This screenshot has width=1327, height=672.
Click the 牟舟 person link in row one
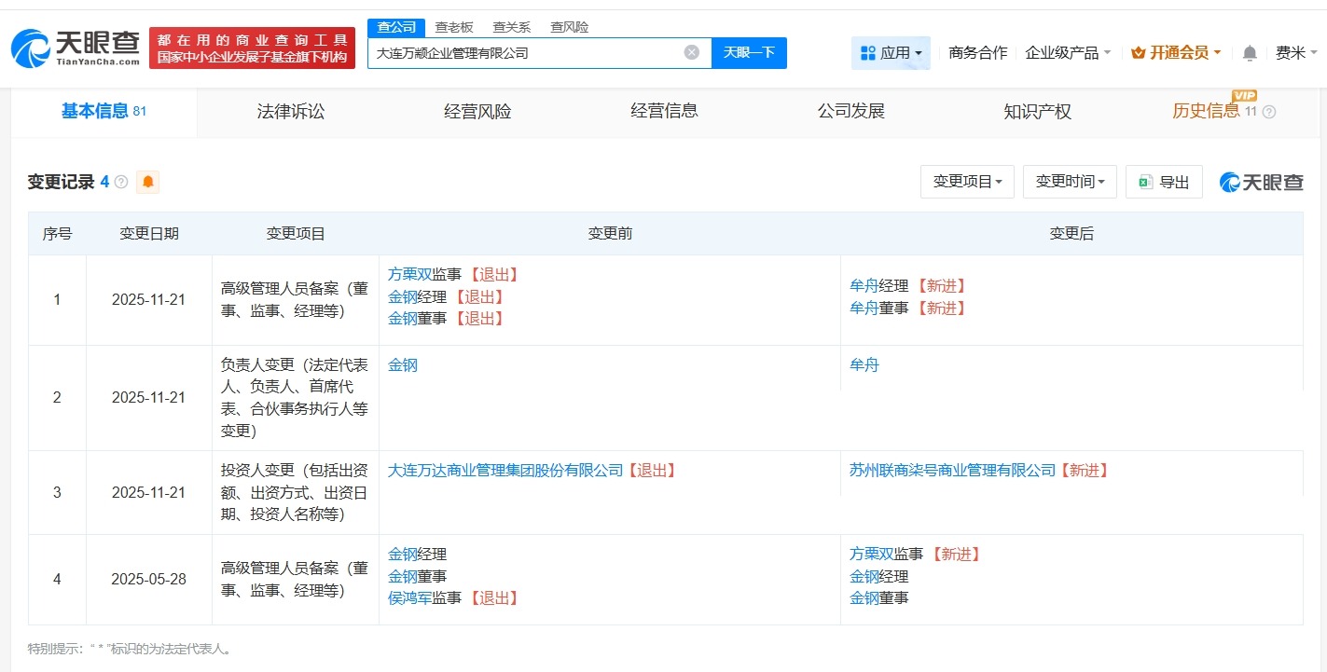click(864, 285)
